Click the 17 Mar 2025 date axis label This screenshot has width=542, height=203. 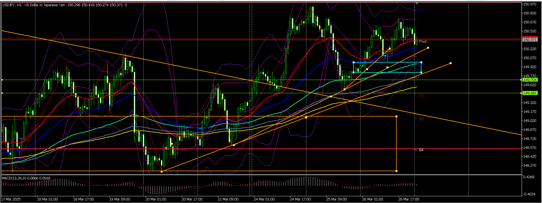(x=11, y=199)
